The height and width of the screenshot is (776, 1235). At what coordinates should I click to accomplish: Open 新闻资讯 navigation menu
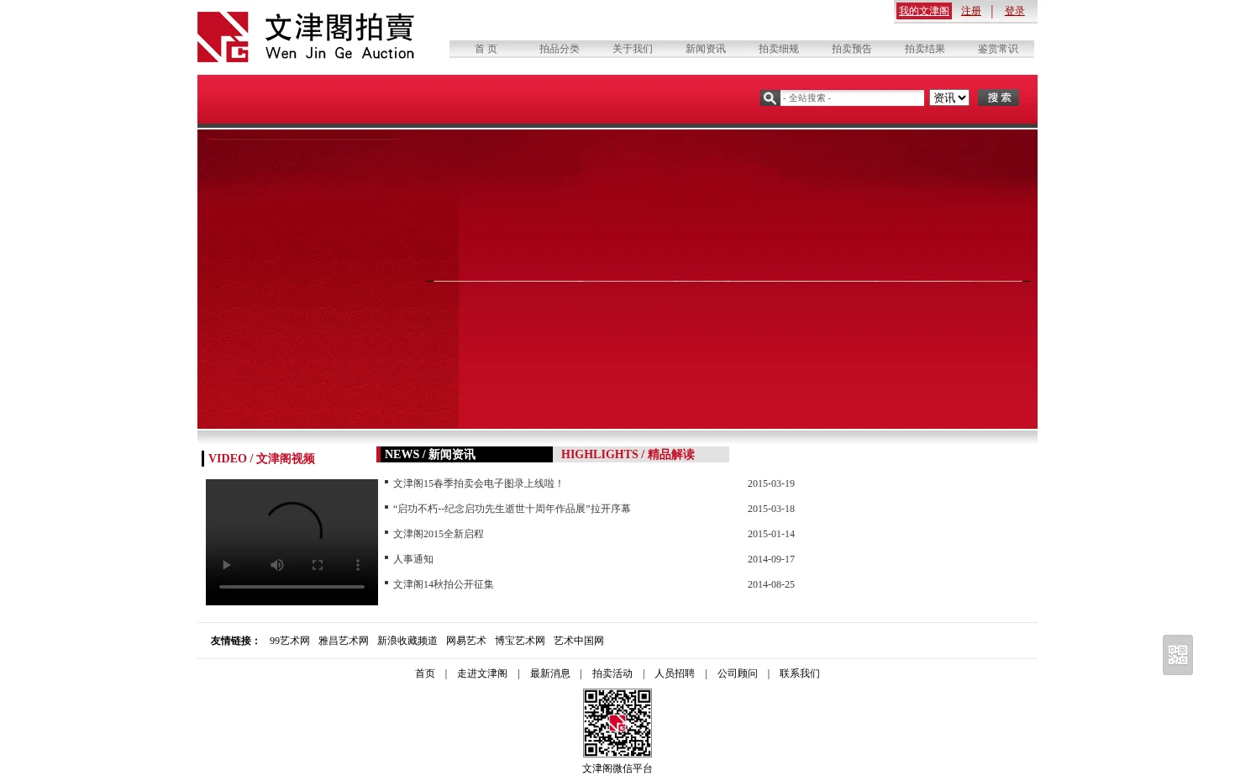coord(706,49)
